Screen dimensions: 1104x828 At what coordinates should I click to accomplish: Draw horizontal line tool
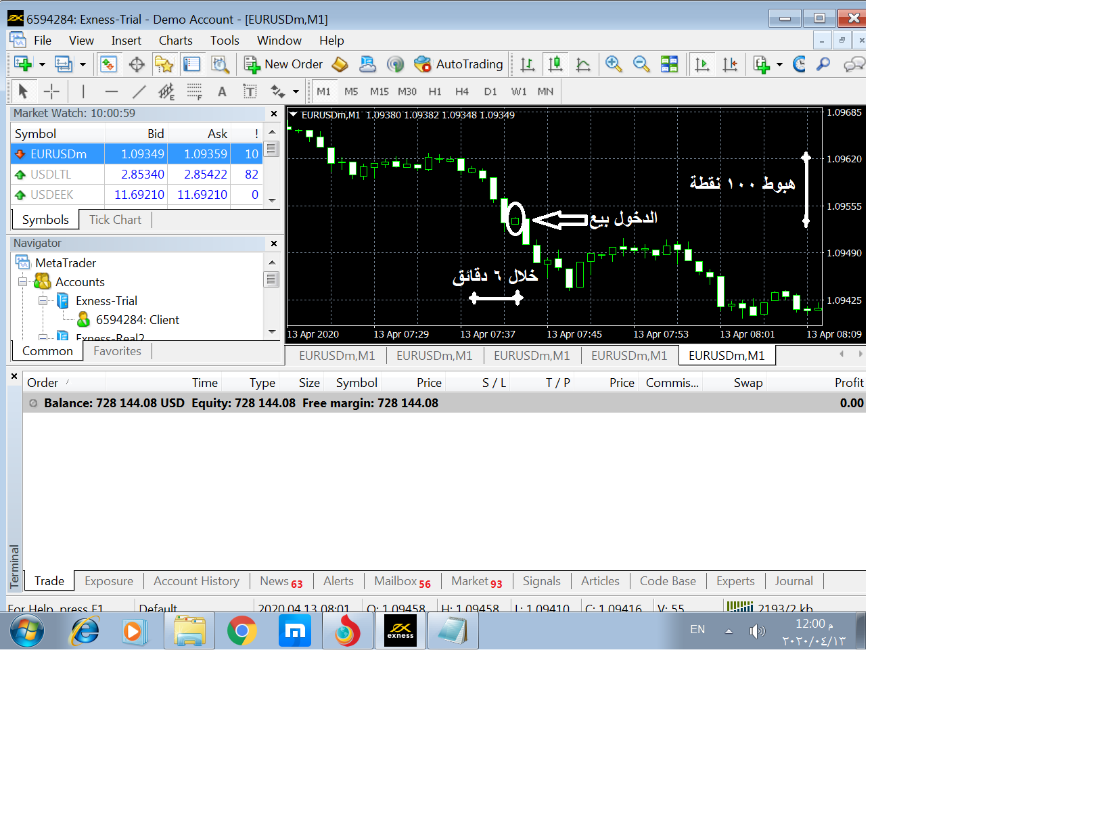112,91
